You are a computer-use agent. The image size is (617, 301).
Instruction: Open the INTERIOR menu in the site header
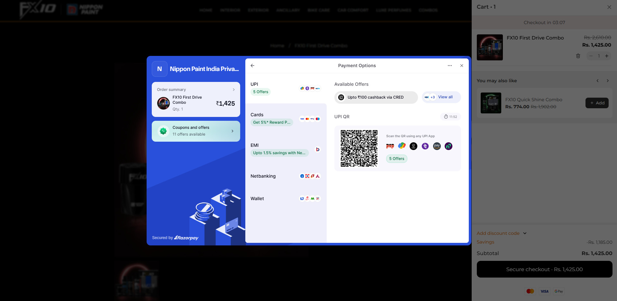tap(230, 10)
